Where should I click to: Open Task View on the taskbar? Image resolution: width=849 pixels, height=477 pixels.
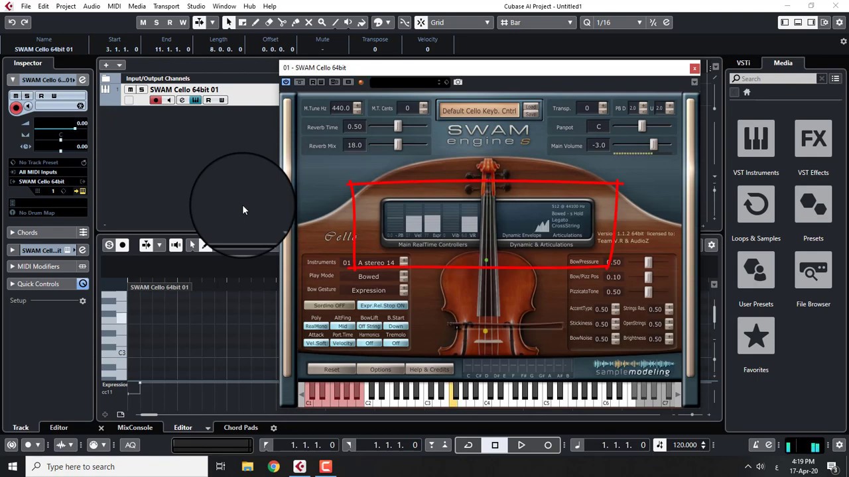point(220,466)
